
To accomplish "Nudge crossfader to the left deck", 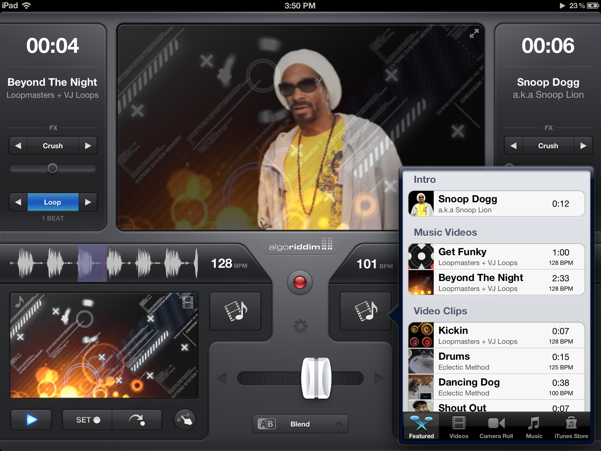I will [222, 378].
